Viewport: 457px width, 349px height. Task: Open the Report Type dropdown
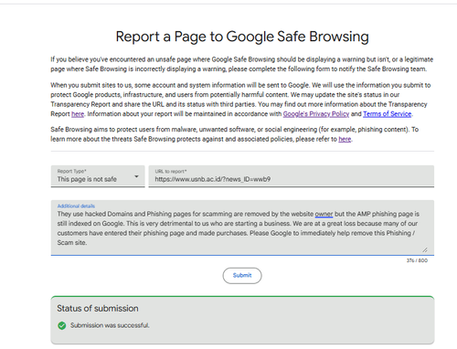pyautogui.click(x=98, y=176)
